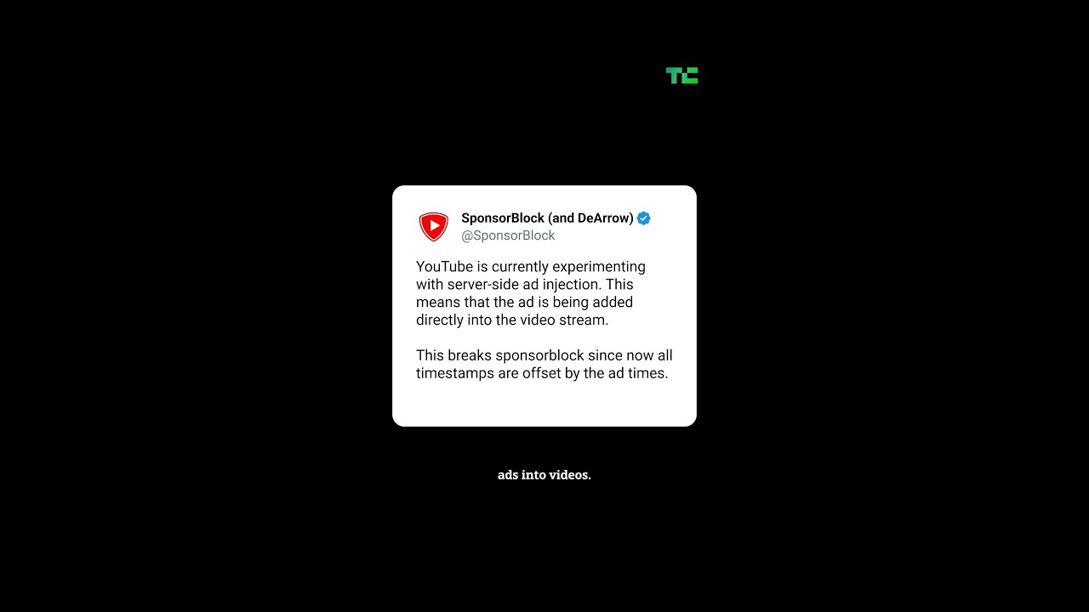The width and height of the screenshot is (1089, 612).
Task: Select the line This breaks sponsorblock since now all
Action: 544,355
